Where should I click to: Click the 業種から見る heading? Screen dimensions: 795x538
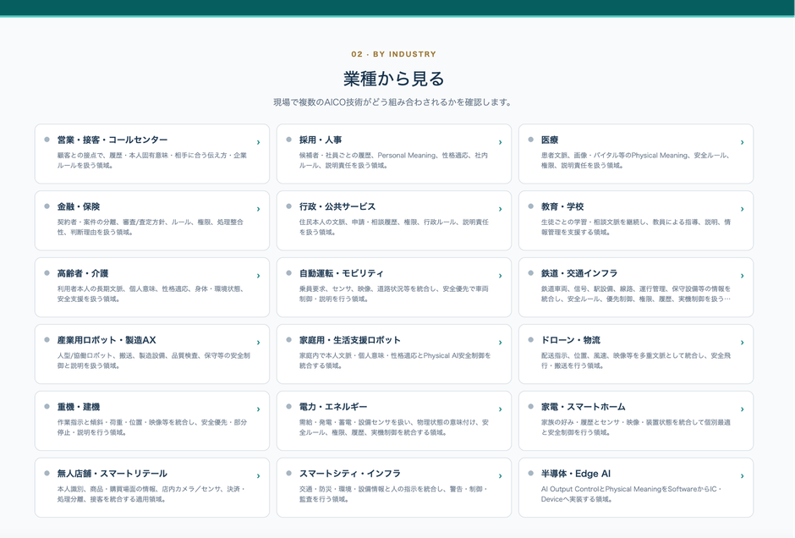(x=394, y=79)
